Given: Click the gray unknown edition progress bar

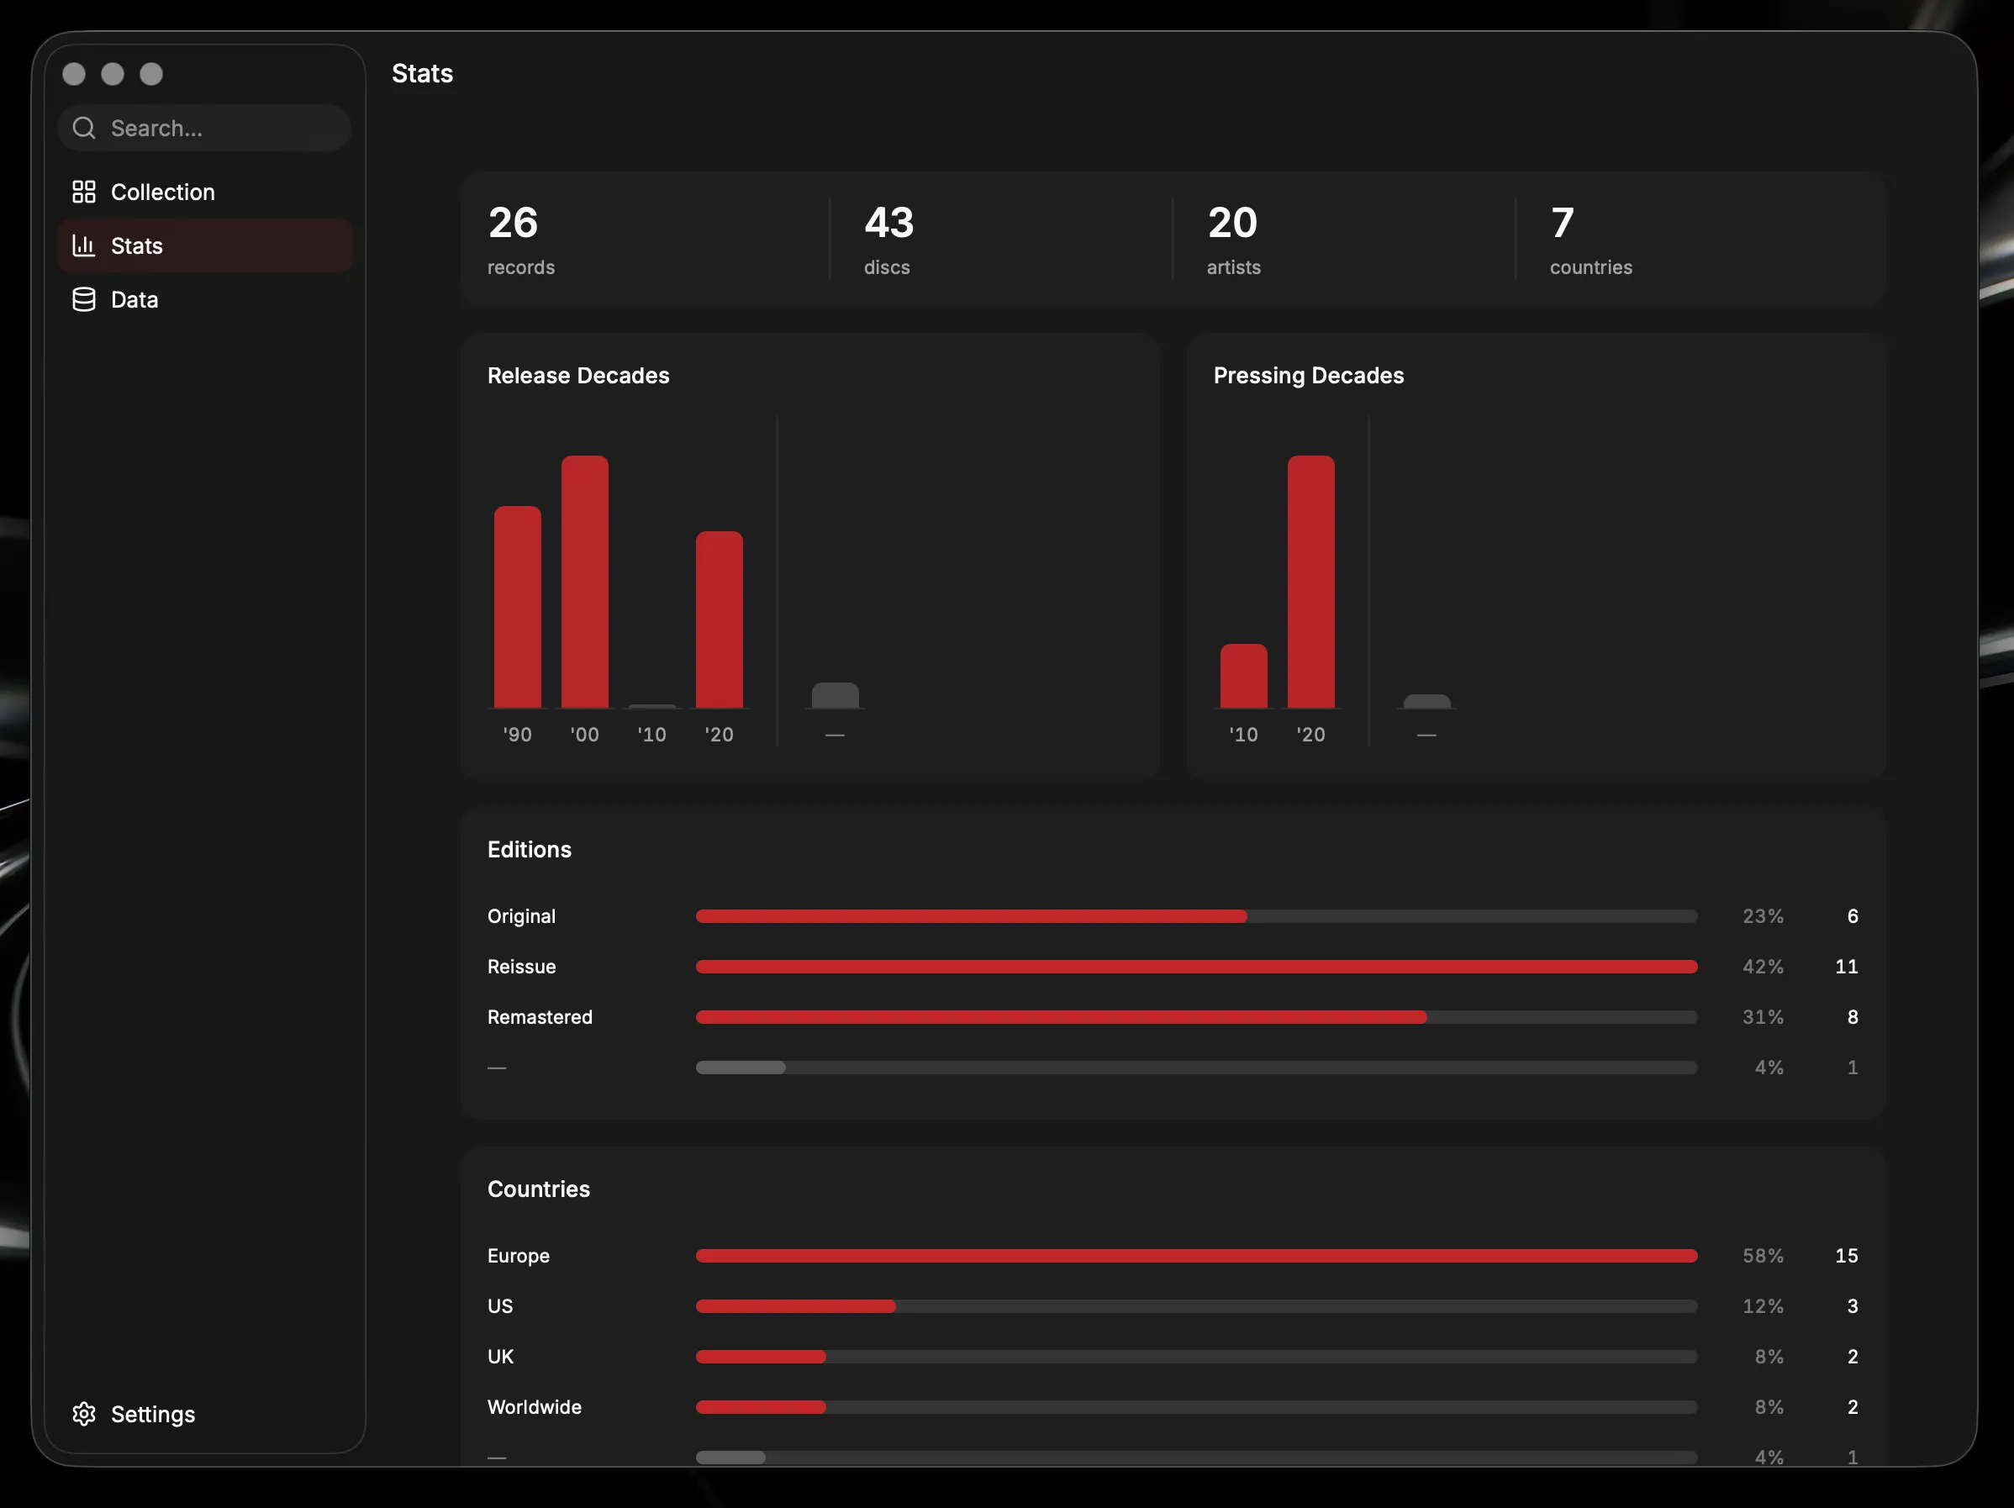Looking at the screenshot, I should click(x=1196, y=1068).
